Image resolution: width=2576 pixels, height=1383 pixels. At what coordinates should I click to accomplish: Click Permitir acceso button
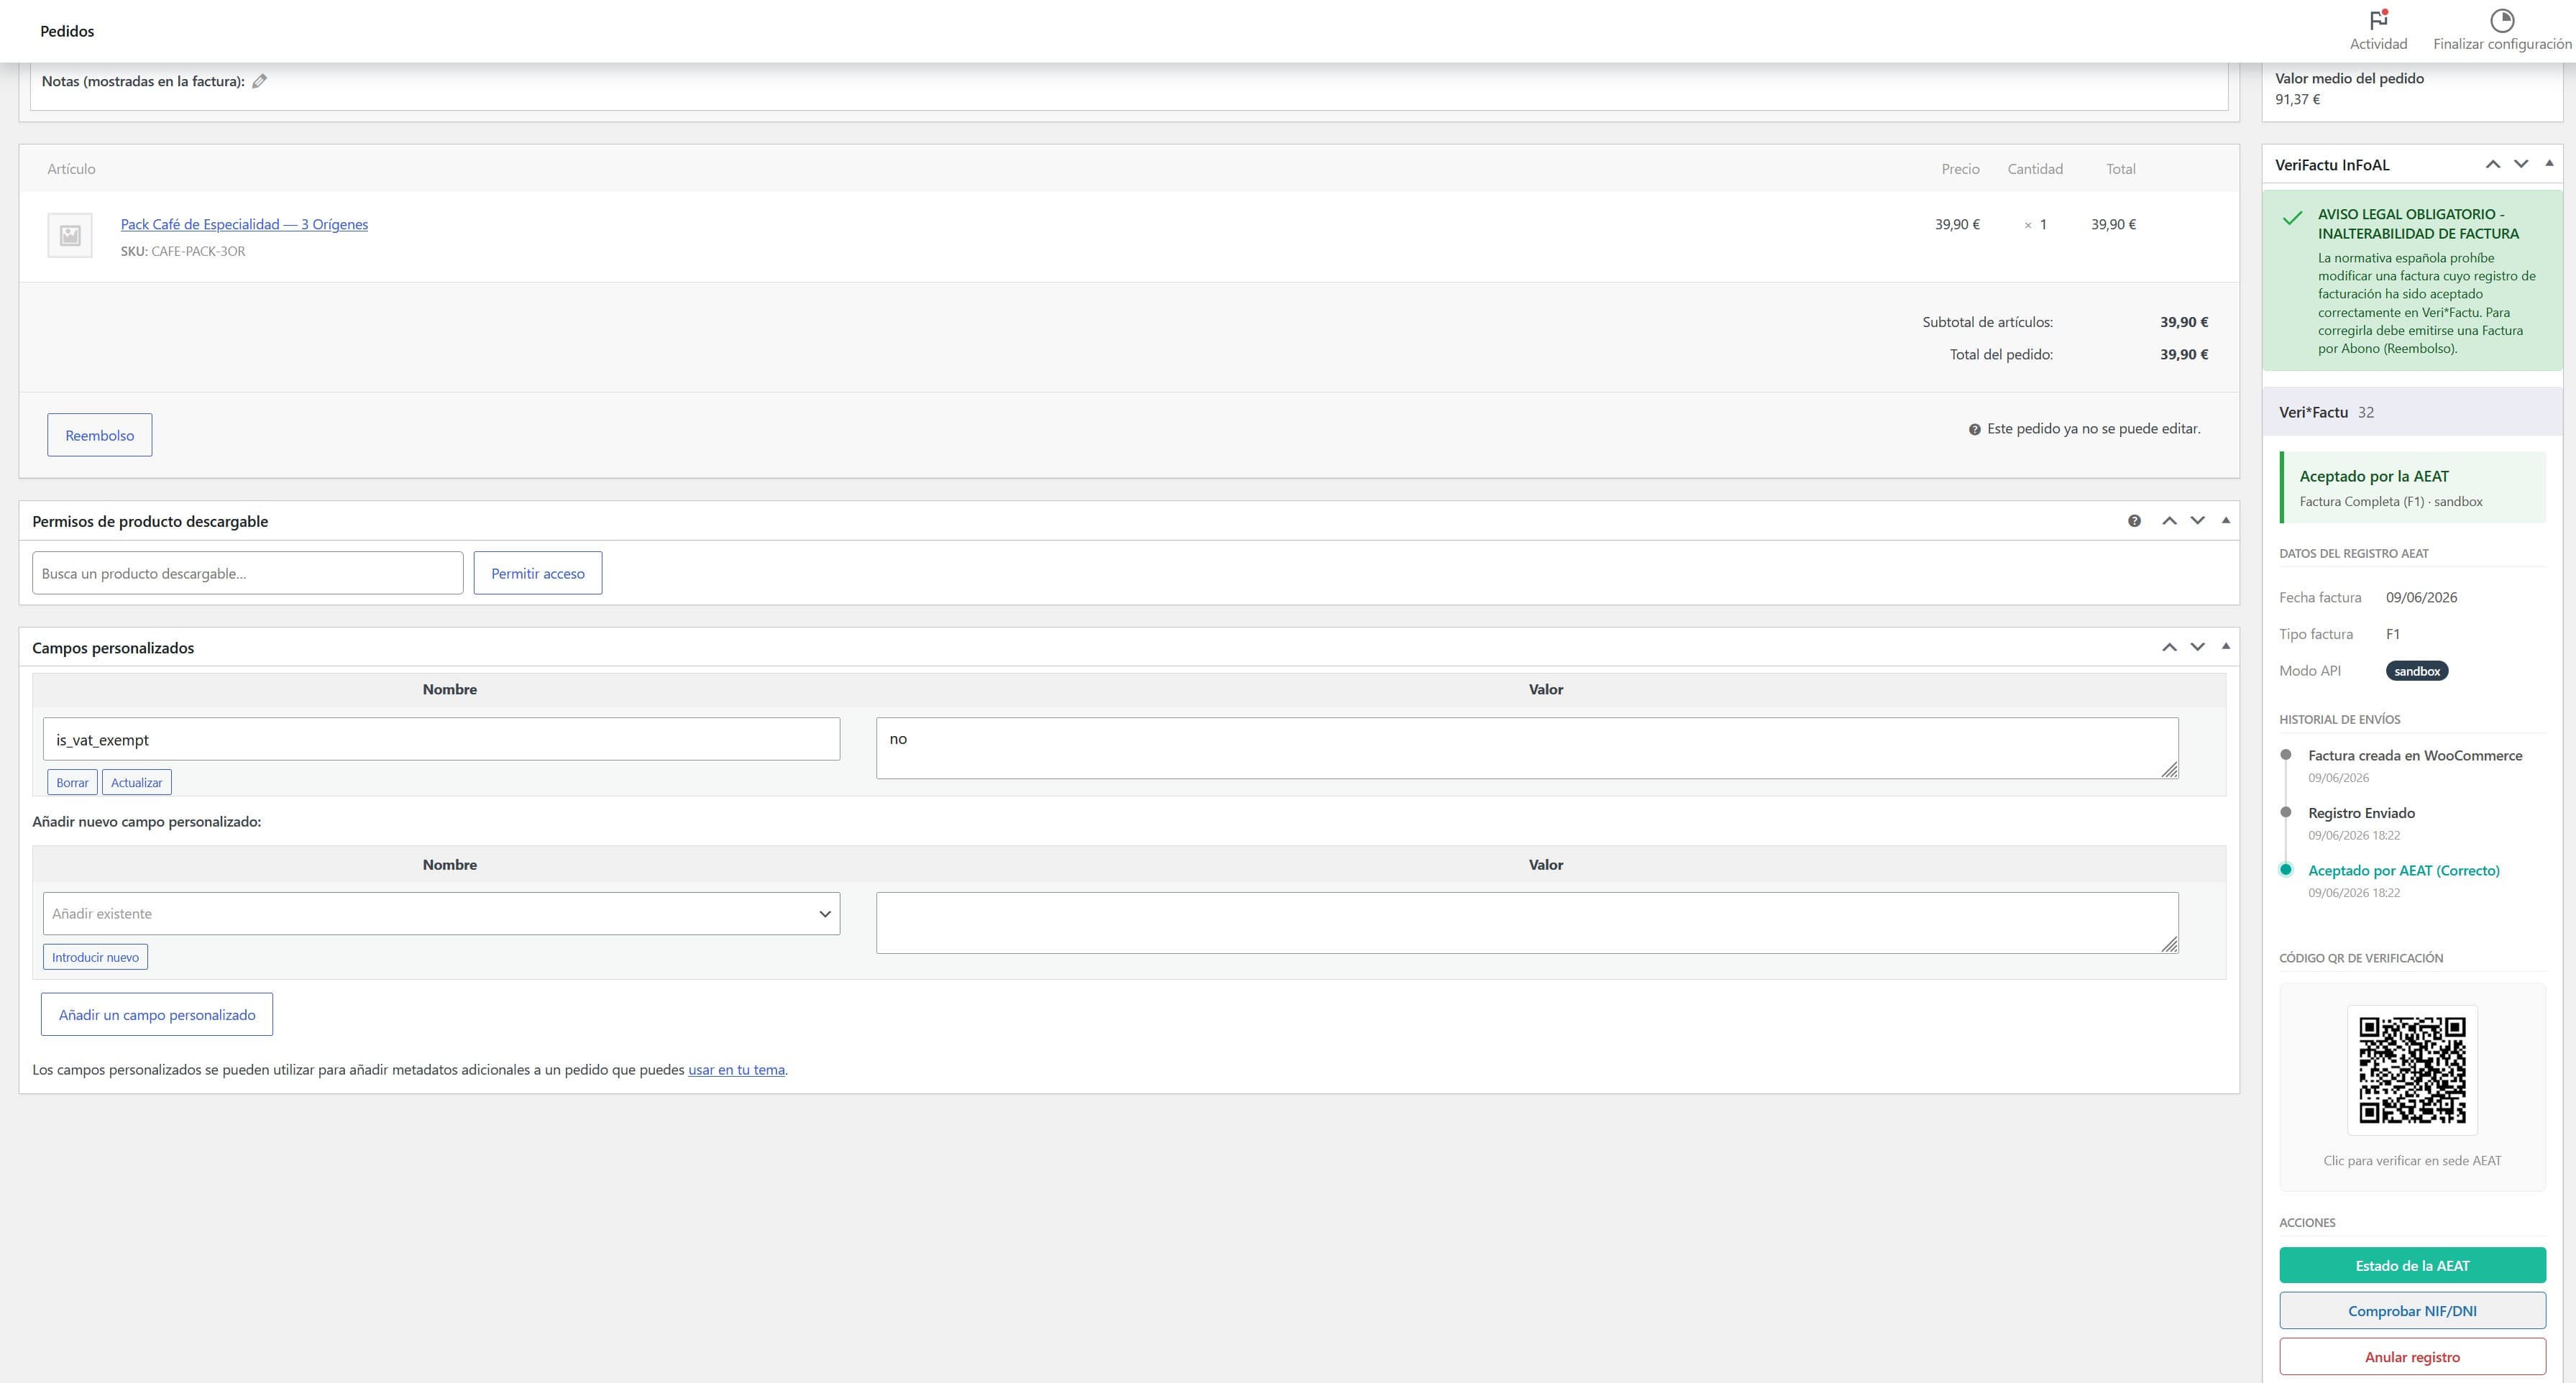click(x=538, y=573)
